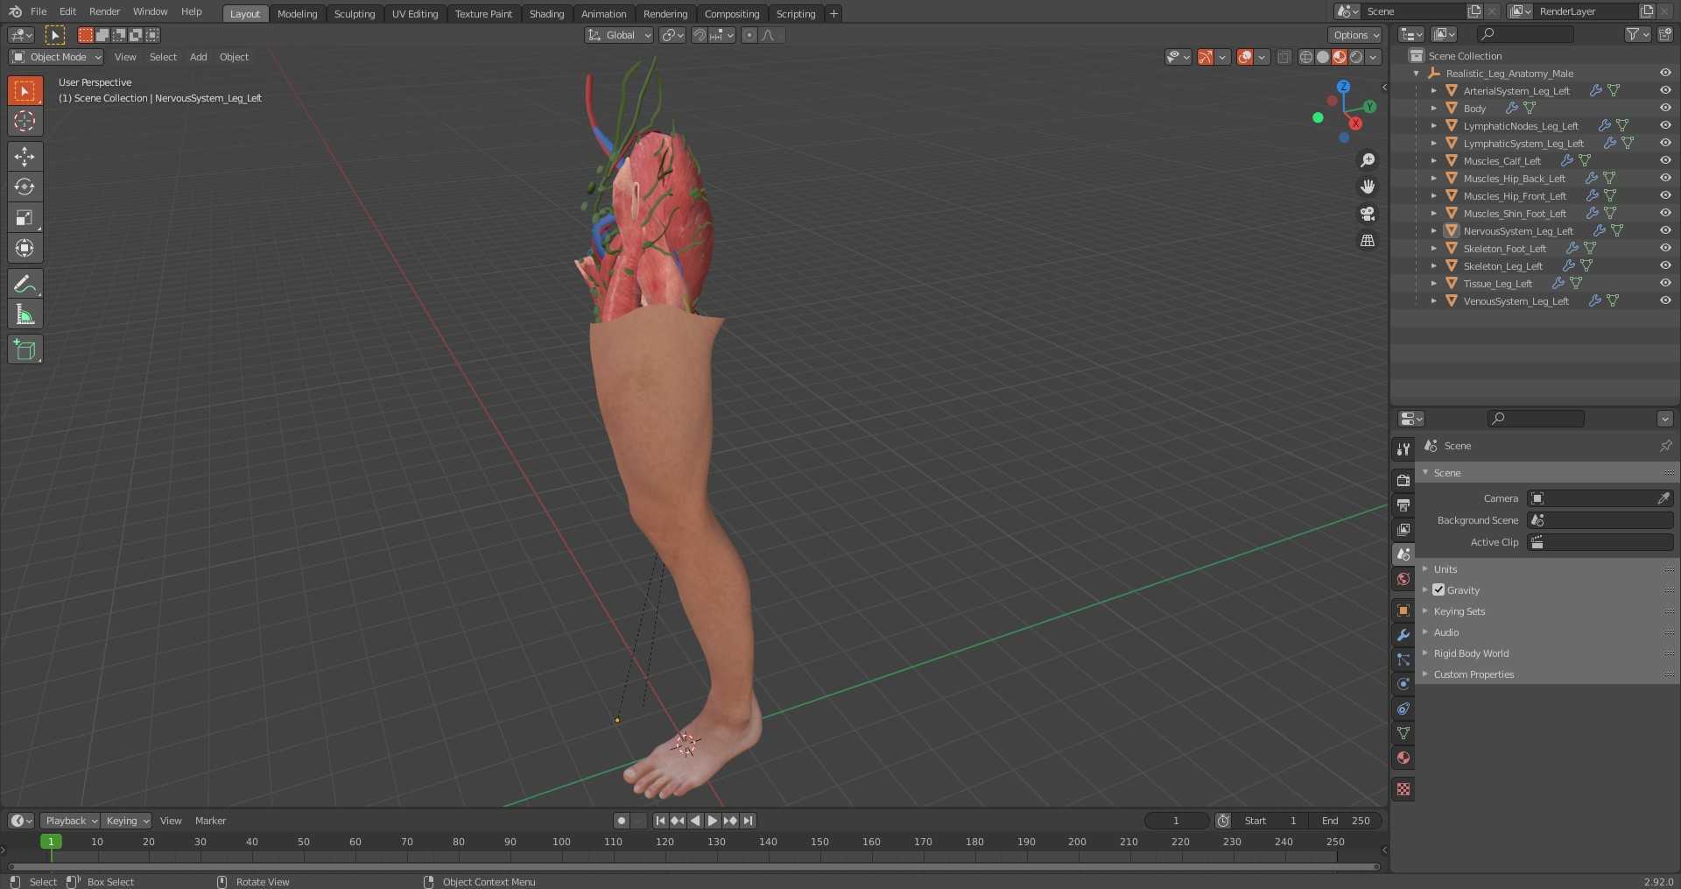Toggle visibility of Skeleton_Foot_Left
Viewport: 1681px width, 889px height.
tap(1665, 248)
